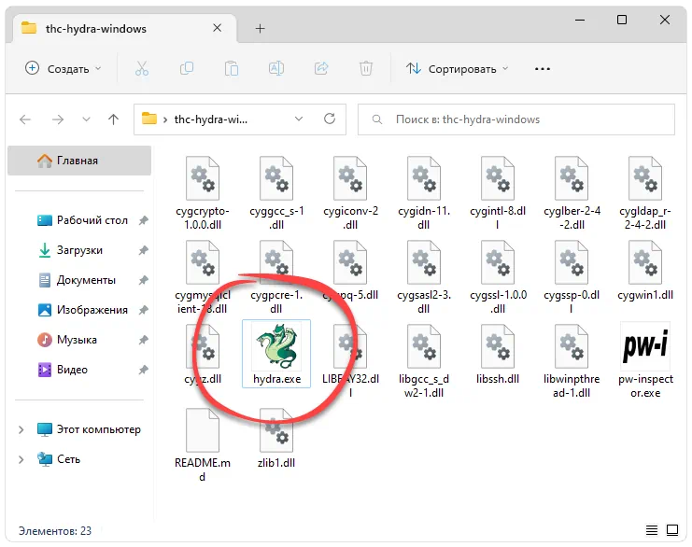The image size is (692, 547).
Task: Select cygiconv-2.dll file
Action: click(350, 193)
